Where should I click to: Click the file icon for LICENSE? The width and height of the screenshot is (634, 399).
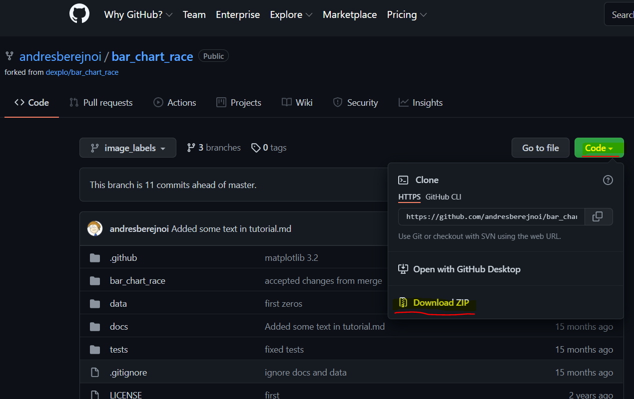click(x=95, y=395)
